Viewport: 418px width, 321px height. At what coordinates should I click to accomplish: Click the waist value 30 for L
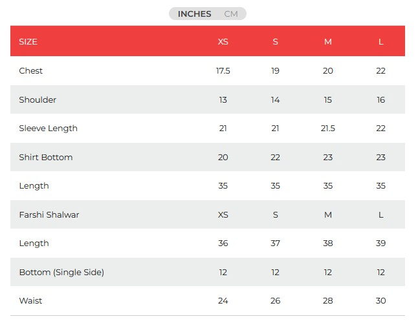pyautogui.click(x=381, y=301)
